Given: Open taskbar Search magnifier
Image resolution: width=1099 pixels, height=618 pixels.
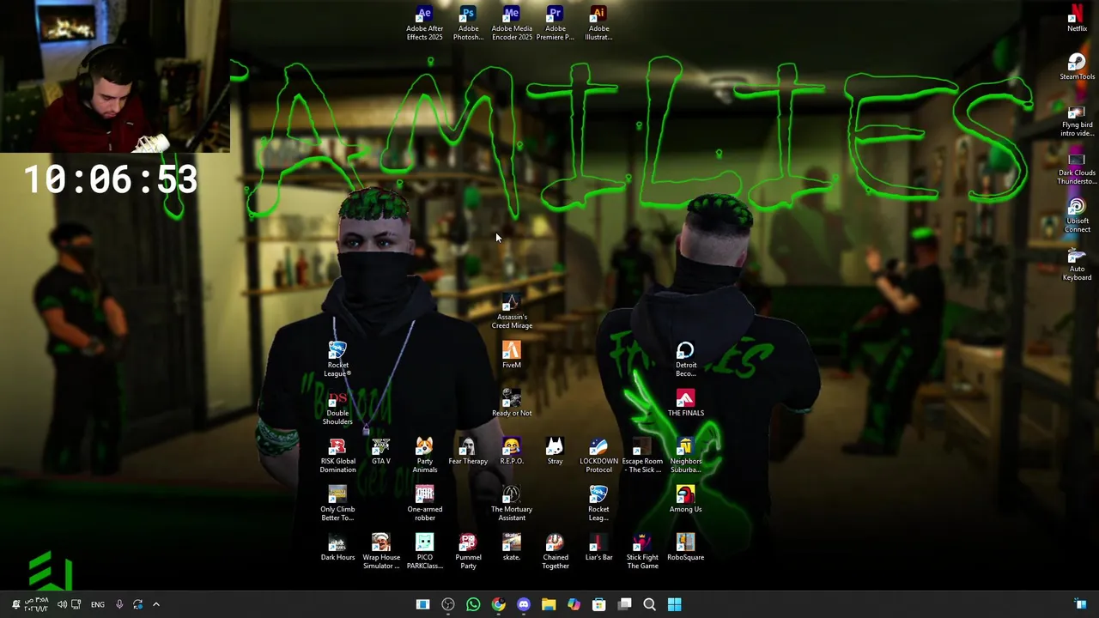Looking at the screenshot, I should [x=650, y=604].
